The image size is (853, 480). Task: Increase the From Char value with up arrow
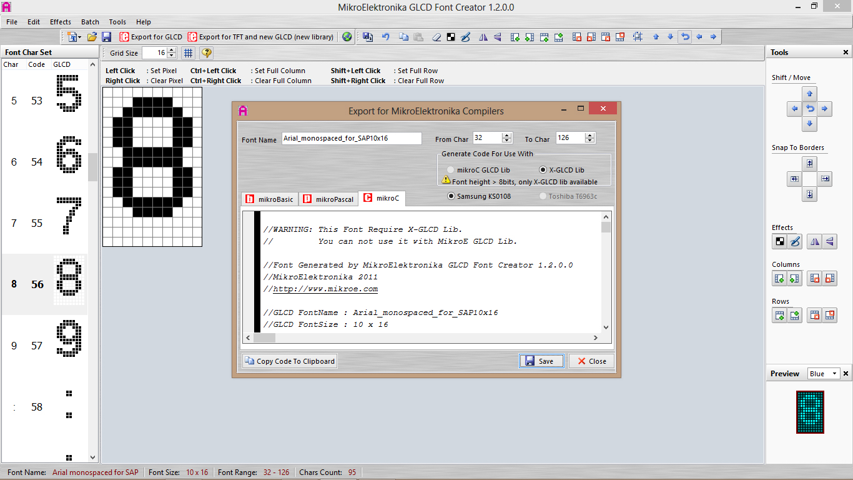(x=507, y=135)
